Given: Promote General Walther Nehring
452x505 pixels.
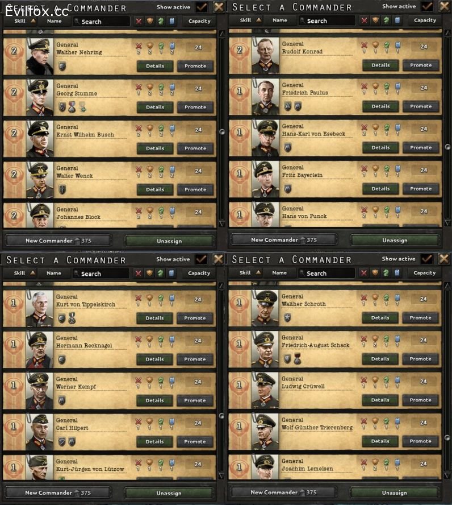Looking at the screenshot, I should [195, 66].
